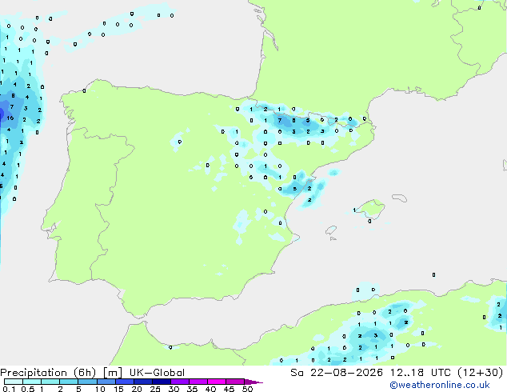Pick the magenta legend swatch between 40 and 45
The height and width of the screenshot is (392, 507).
click(x=217, y=382)
